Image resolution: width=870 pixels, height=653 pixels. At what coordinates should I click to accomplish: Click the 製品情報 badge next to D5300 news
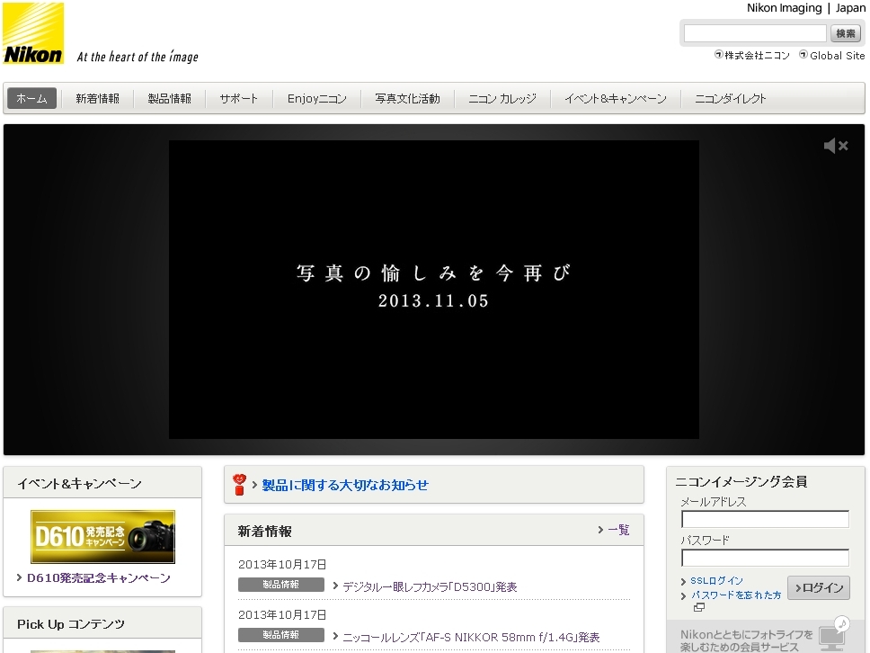(281, 584)
